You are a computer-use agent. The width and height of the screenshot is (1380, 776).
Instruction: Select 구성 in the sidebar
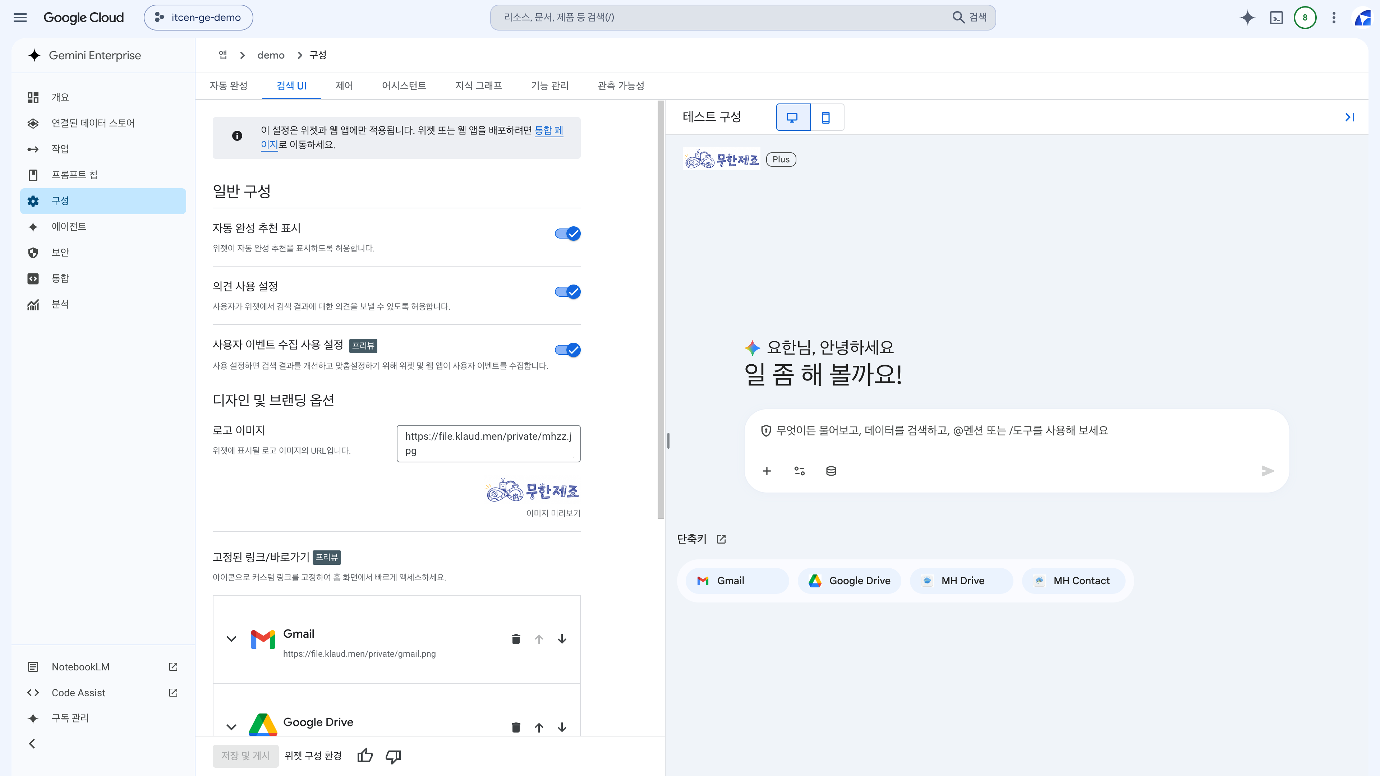pos(103,201)
